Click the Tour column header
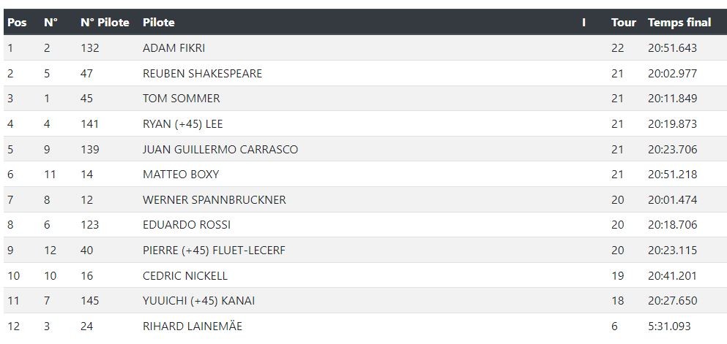 [624, 22]
